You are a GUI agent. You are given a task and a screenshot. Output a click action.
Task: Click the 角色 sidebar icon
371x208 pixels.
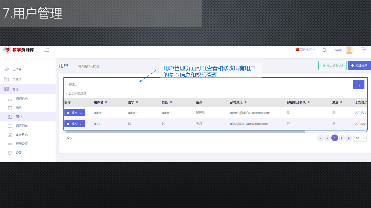tap(10, 108)
